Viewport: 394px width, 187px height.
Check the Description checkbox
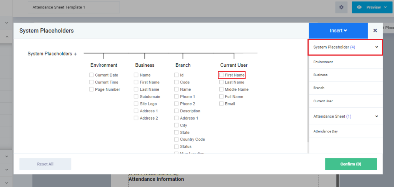click(x=176, y=111)
